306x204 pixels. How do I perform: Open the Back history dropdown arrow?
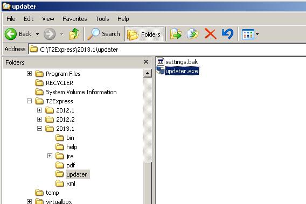(x=37, y=34)
